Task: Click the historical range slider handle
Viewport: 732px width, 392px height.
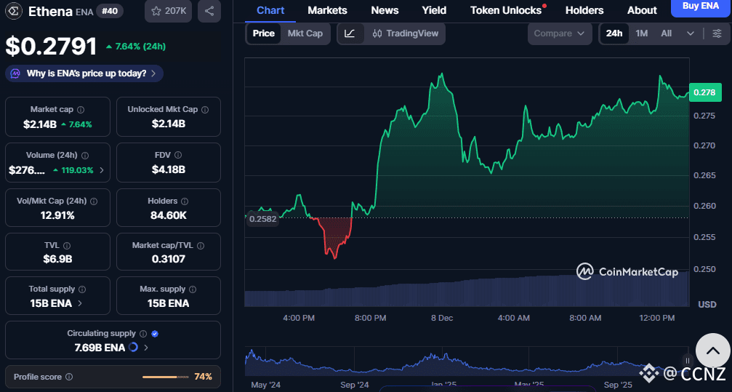Action: pos(688,360)
